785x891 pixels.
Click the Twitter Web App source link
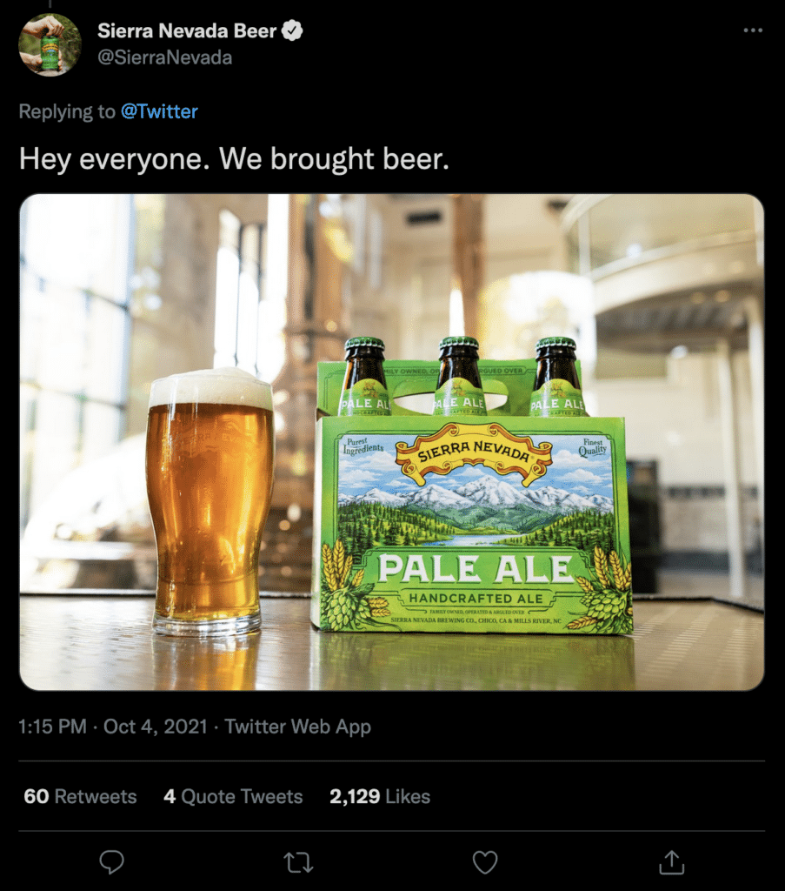(x=297, y=727)
